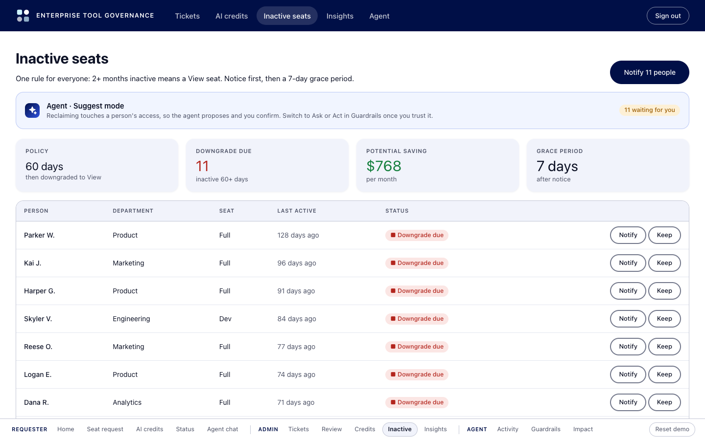
Task: Keep the seat for Parker W.
Action: click(x=664, y=235)
